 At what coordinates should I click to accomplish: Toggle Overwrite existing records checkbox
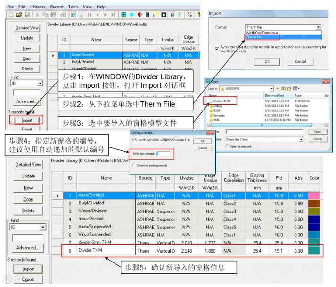[x=135, y=165]
